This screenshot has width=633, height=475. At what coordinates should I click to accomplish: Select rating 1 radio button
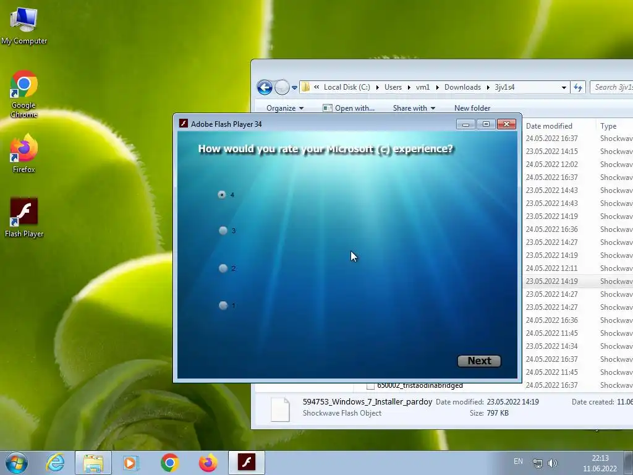223,306
